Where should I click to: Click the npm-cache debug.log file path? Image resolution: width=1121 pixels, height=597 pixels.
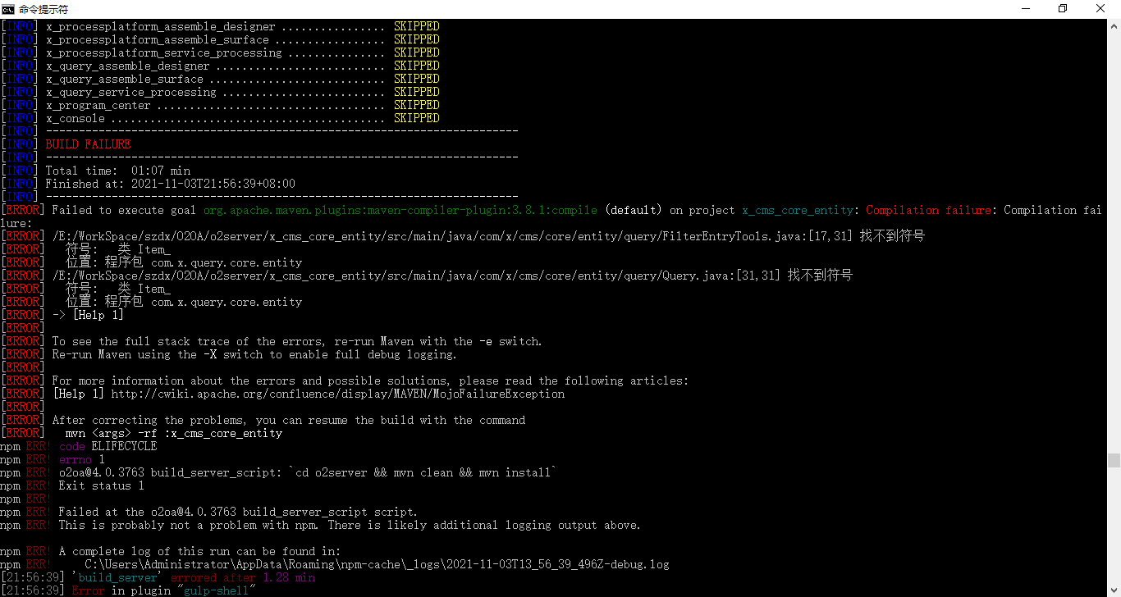click(377, 564)
